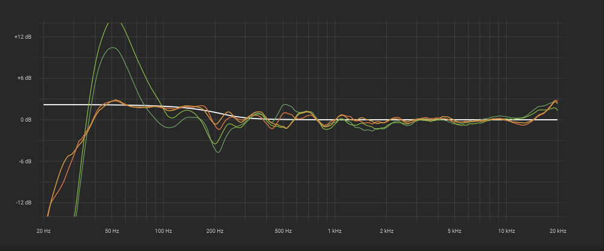Select the -6 dB axis label
Viewport: 604px width, 251px height.
(x=25, y=161)
